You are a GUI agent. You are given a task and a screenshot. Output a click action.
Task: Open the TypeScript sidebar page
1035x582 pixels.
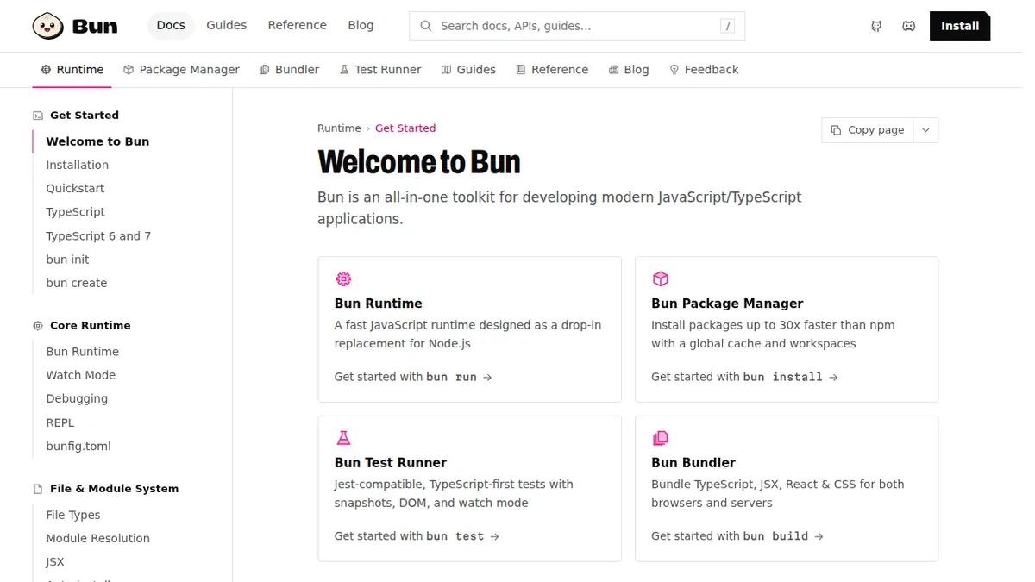pyautogui.click(x=76, y=212)
